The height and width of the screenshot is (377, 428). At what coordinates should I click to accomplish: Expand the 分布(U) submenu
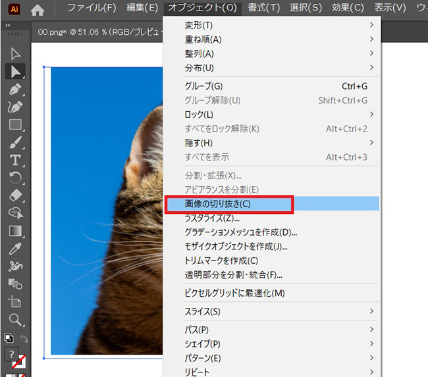pyautogui.click(x=272, y=68)
